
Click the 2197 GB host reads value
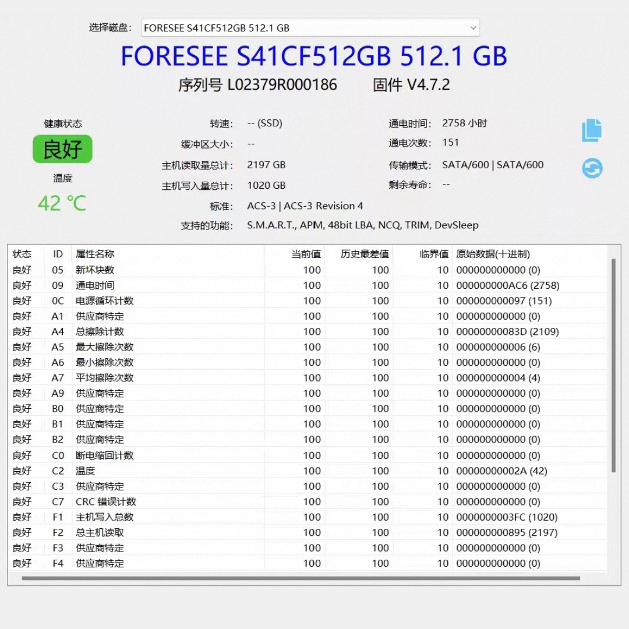point(266,165)
